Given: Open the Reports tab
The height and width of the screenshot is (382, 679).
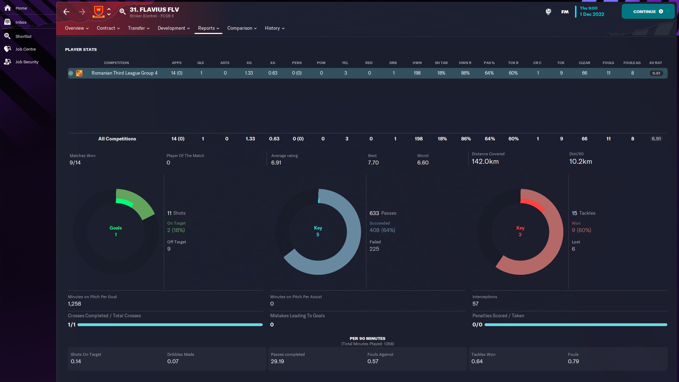Looking at the screenshot, I should 208,28.
